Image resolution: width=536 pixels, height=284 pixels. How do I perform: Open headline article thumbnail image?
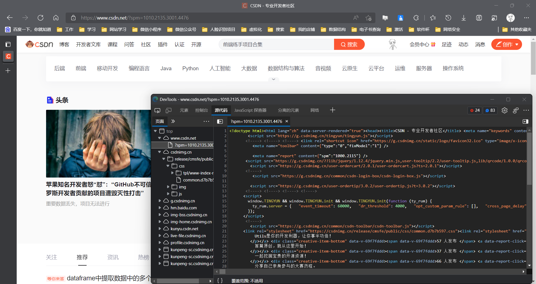click(98, 144)
